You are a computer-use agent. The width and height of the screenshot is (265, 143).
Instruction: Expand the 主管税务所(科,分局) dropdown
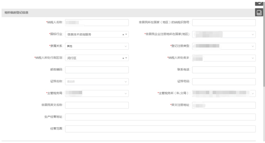(253, 94)
